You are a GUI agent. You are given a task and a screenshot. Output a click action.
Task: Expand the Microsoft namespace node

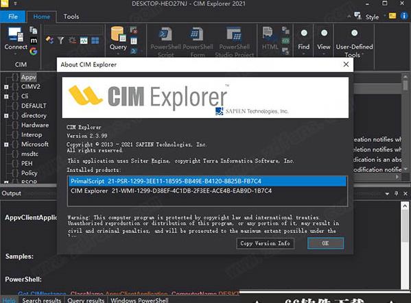click(x=6, y=145)
